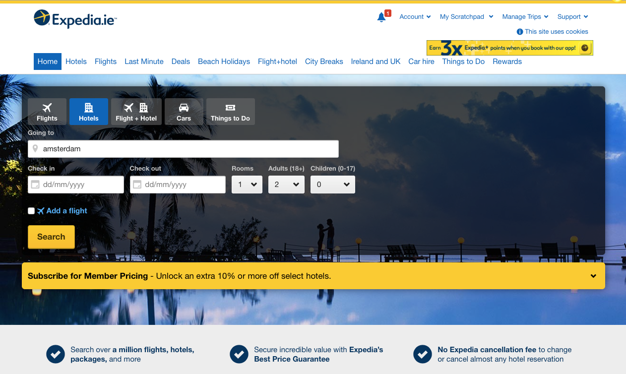
Task: Expand the Account dropdown
Action: tap(415, 17)
